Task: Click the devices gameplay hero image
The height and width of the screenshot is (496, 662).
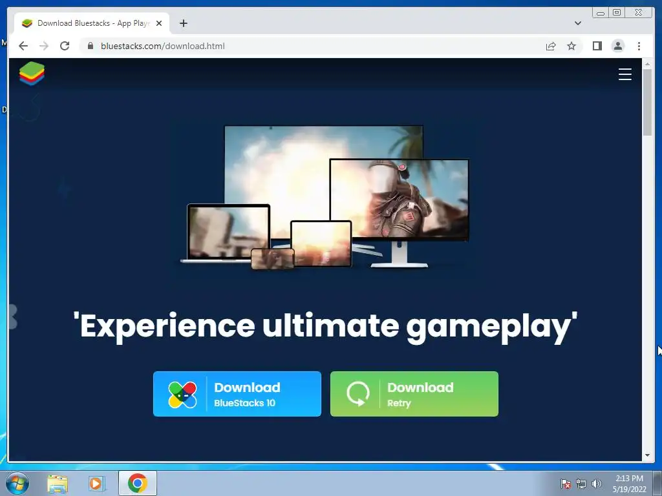Action: (x=325, y=198)
